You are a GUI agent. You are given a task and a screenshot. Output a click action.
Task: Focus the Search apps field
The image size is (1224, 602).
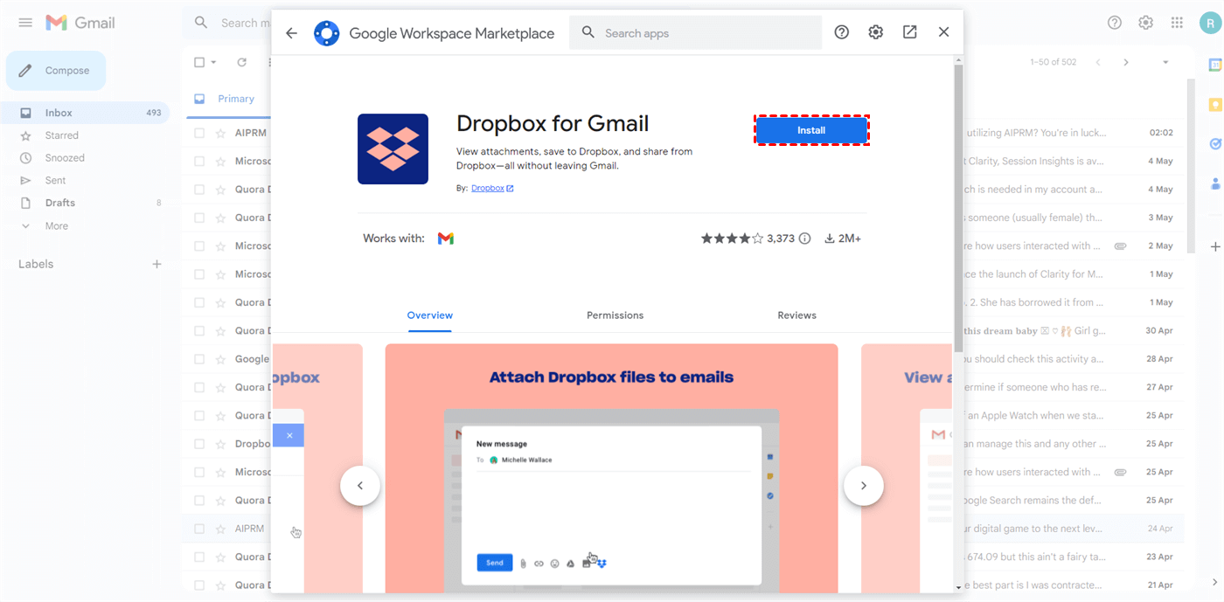(x=695, y=33)
